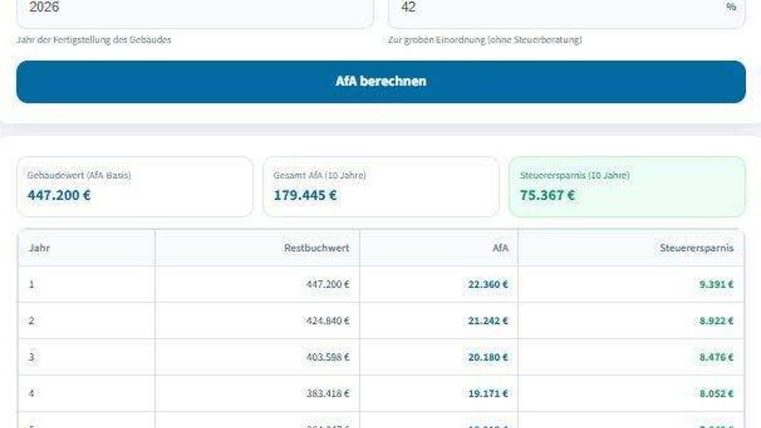This screenshot has width=761, height=428.
Task: Click the hint text below the year field
Action: tap(94, 39)
